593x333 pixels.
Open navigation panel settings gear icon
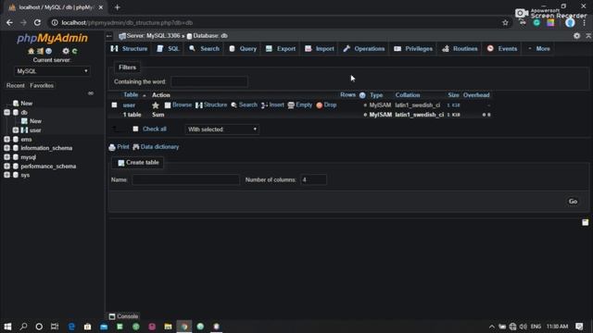tap(66, 51)
